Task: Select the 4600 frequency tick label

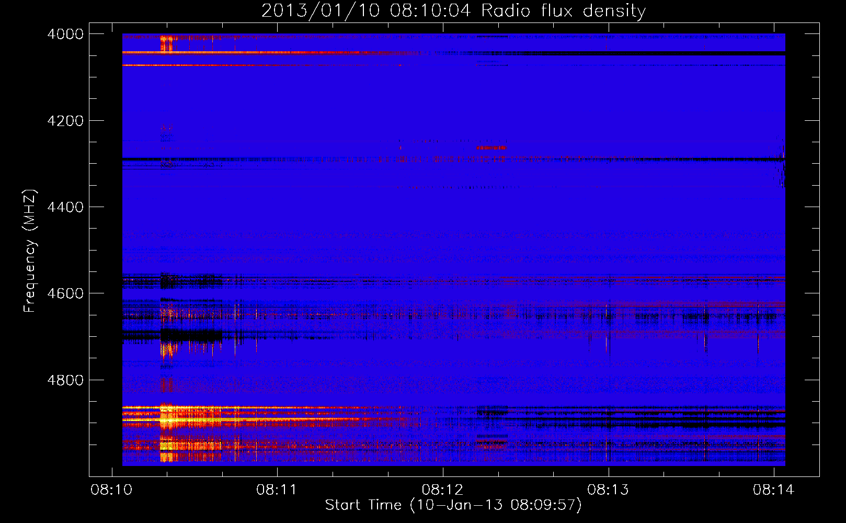Action: 65,293
